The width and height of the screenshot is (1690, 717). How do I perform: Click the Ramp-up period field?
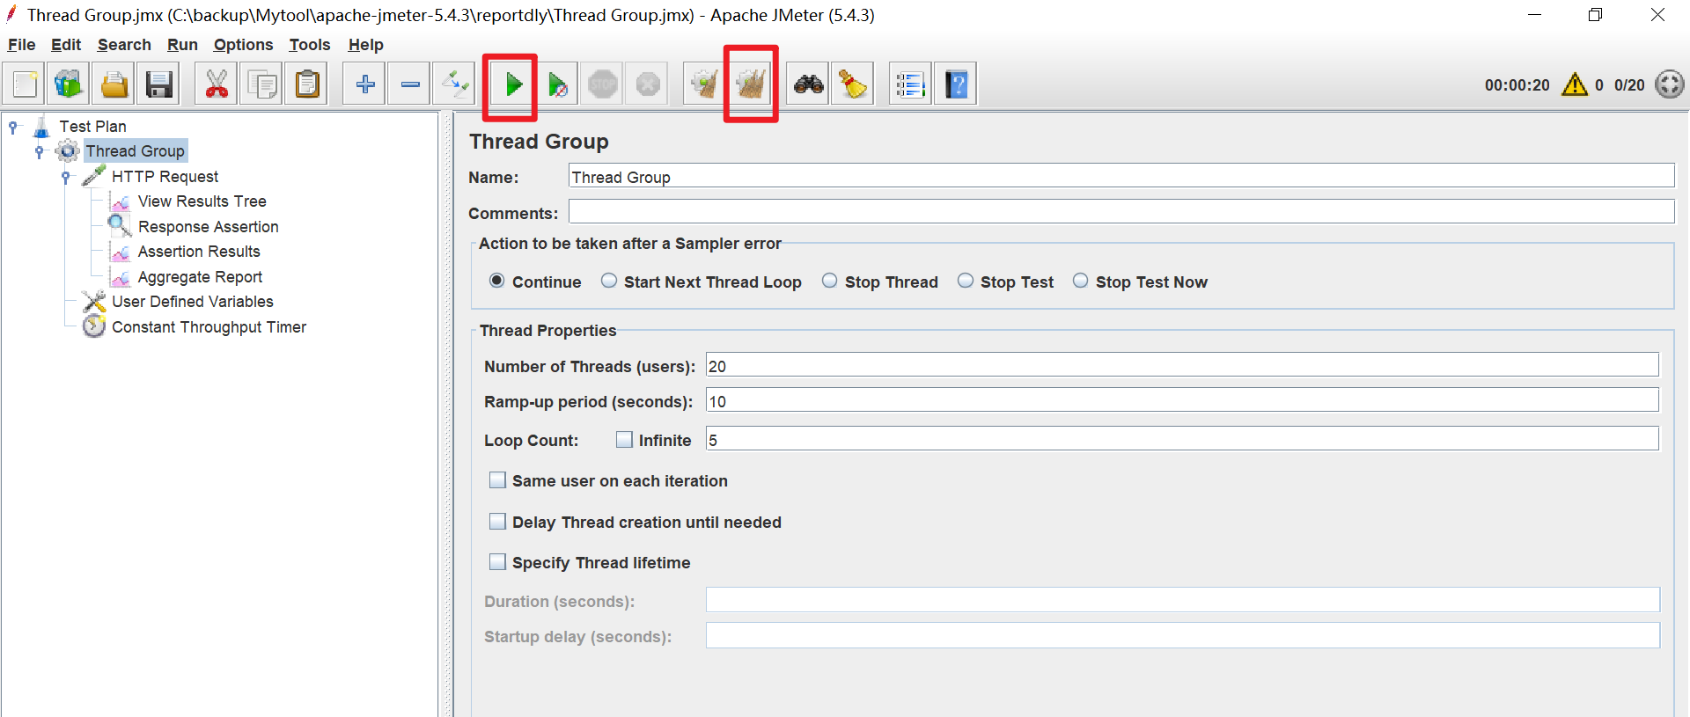pos(1182,400)
